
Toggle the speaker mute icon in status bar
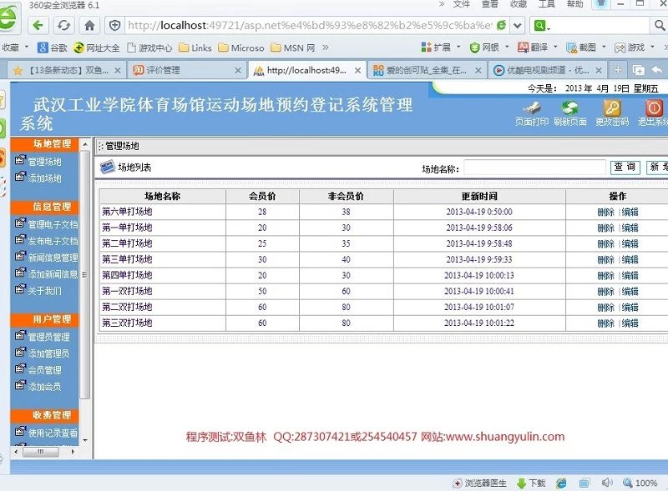tap(607, 483)
